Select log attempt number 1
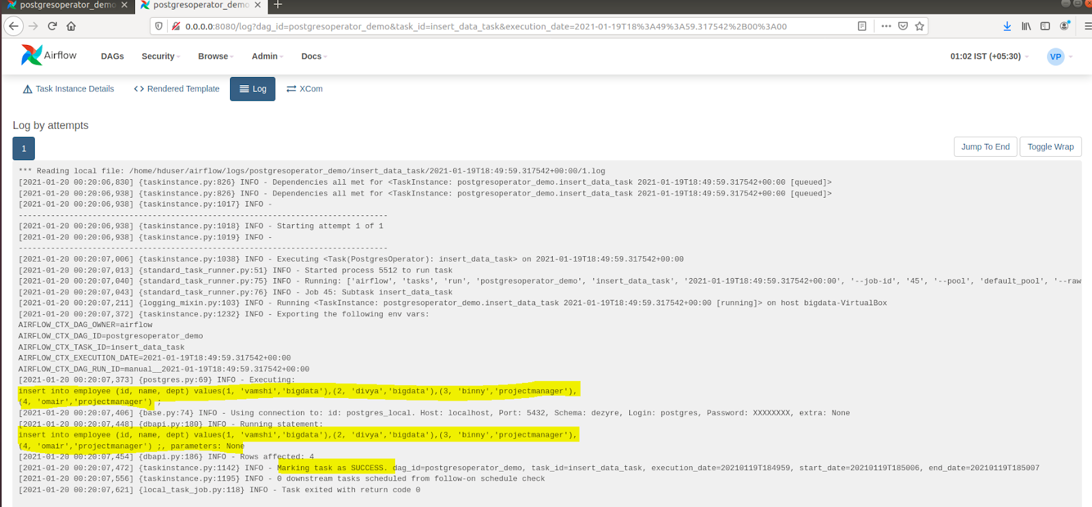 pyautogui.click(x=24, y=149)
